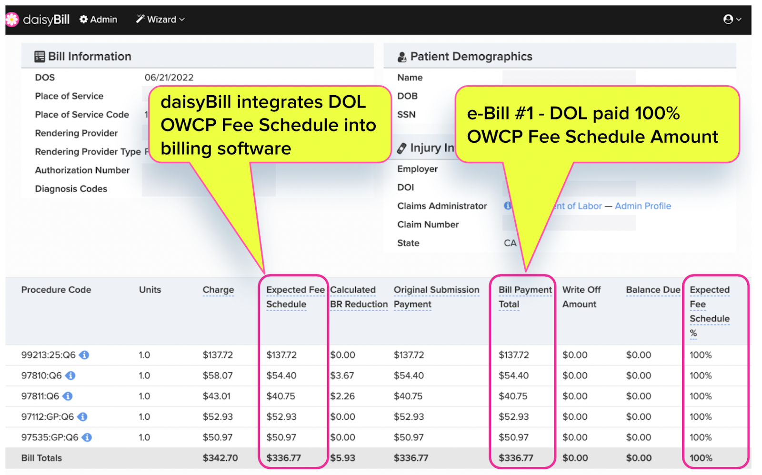Click the daisyBill flower logo
Image resolution: width=762 pixels, height=475 pixels.
tap(12, 20)
